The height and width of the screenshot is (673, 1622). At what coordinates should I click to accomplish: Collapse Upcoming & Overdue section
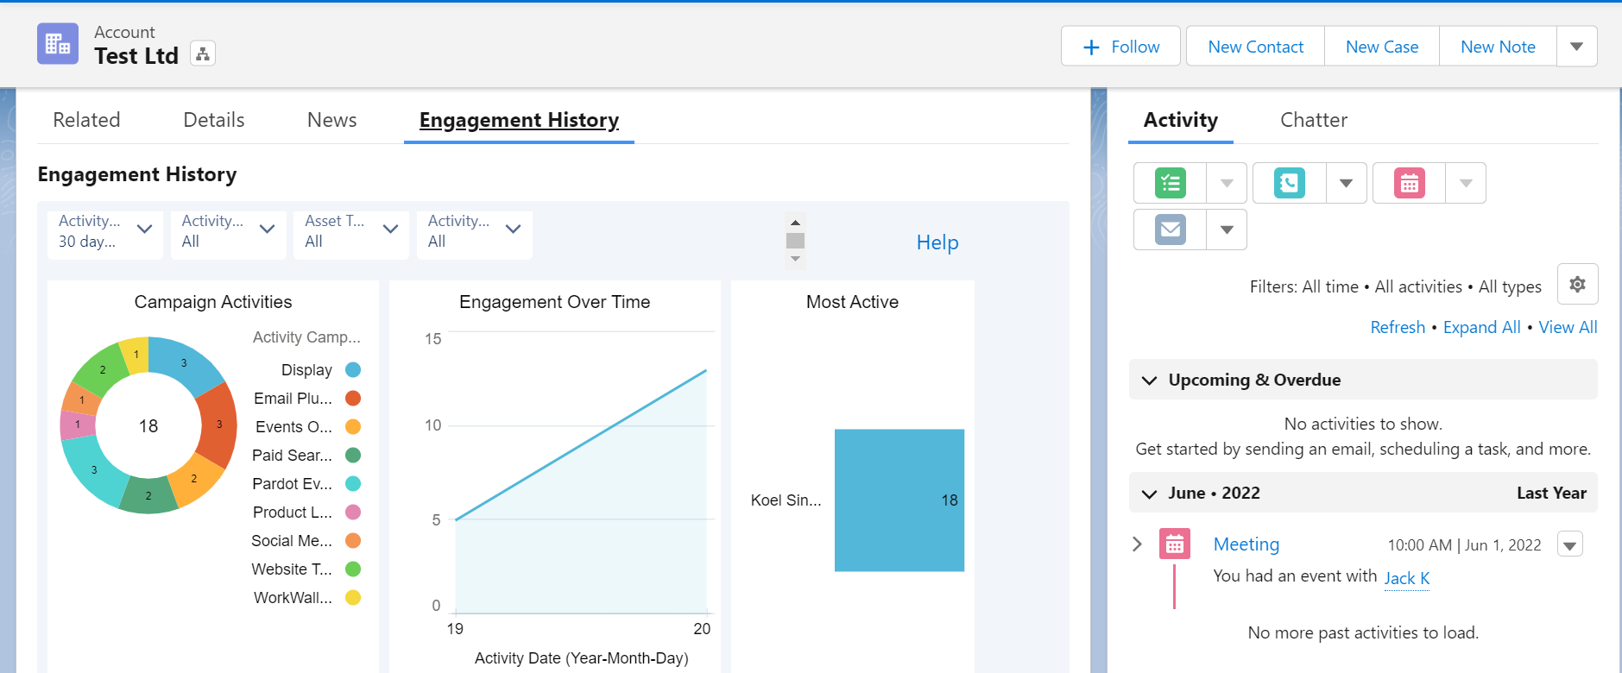click(1149, 381)
